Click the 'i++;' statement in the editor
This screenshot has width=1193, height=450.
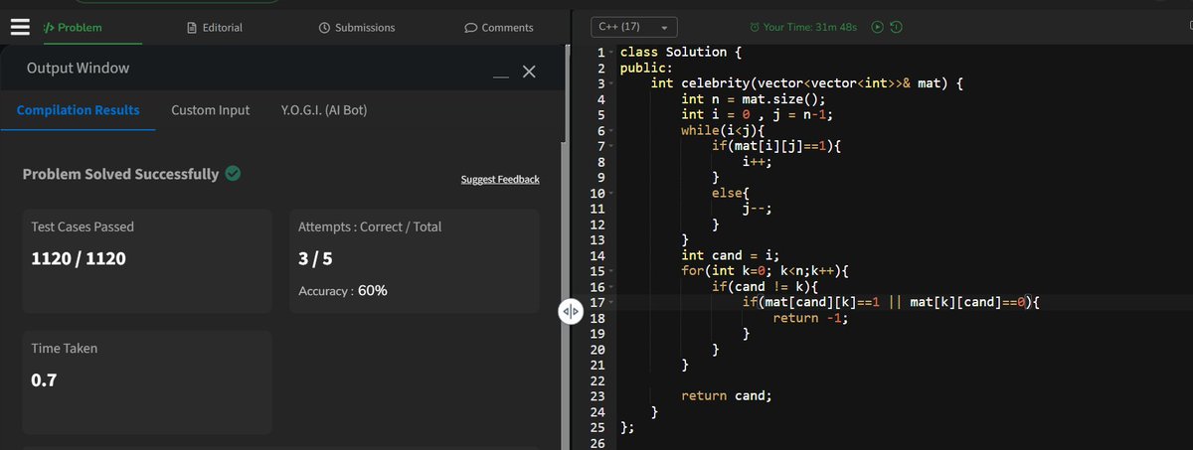pos(758,162)
